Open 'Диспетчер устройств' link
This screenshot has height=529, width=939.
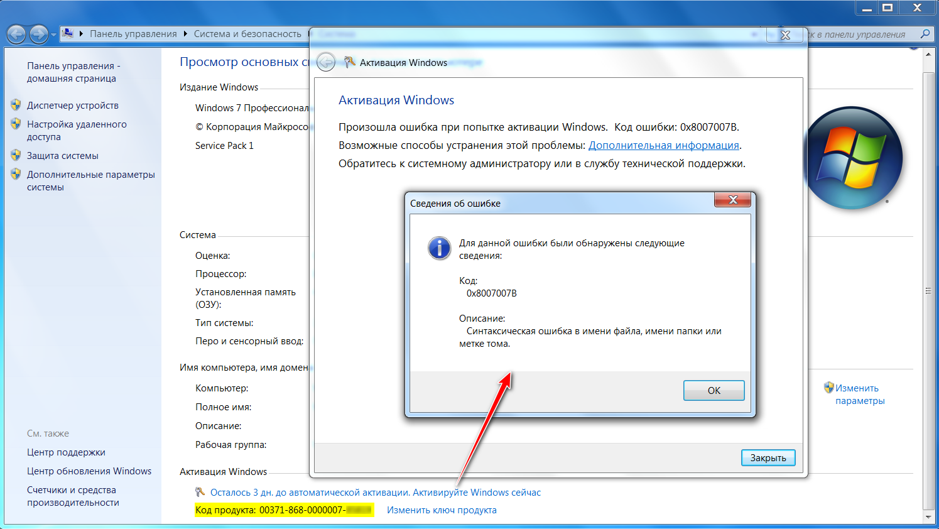coord(73,106)
